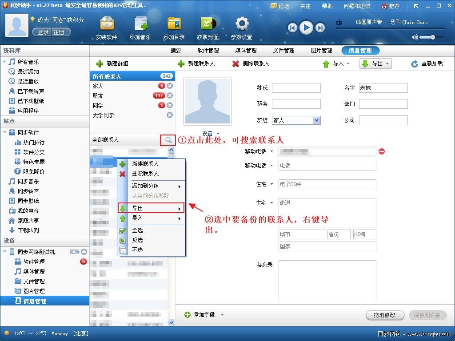Click the 撤消修改 button
This screenshot has height=341, width=455.
[x=384, y=315]
